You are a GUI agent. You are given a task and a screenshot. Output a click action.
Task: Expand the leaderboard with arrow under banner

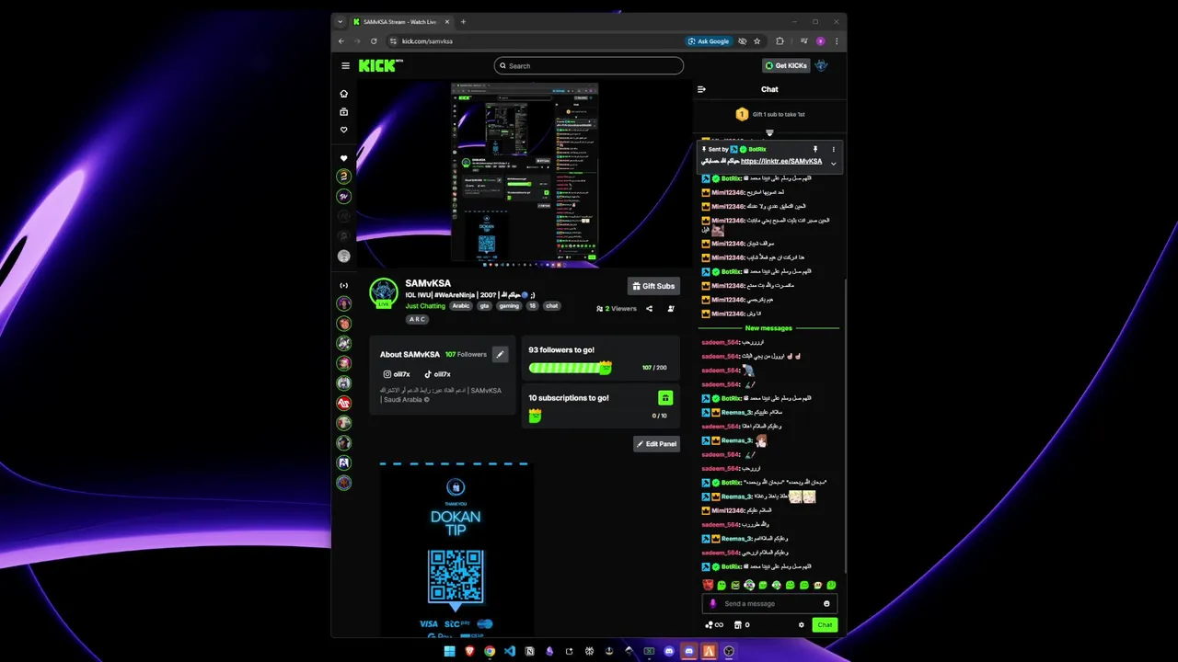click(x=769, y=132)
